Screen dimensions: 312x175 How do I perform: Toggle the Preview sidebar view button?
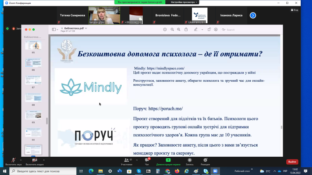[55, 30]
